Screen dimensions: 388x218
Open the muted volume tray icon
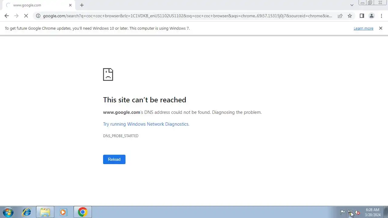357,212
